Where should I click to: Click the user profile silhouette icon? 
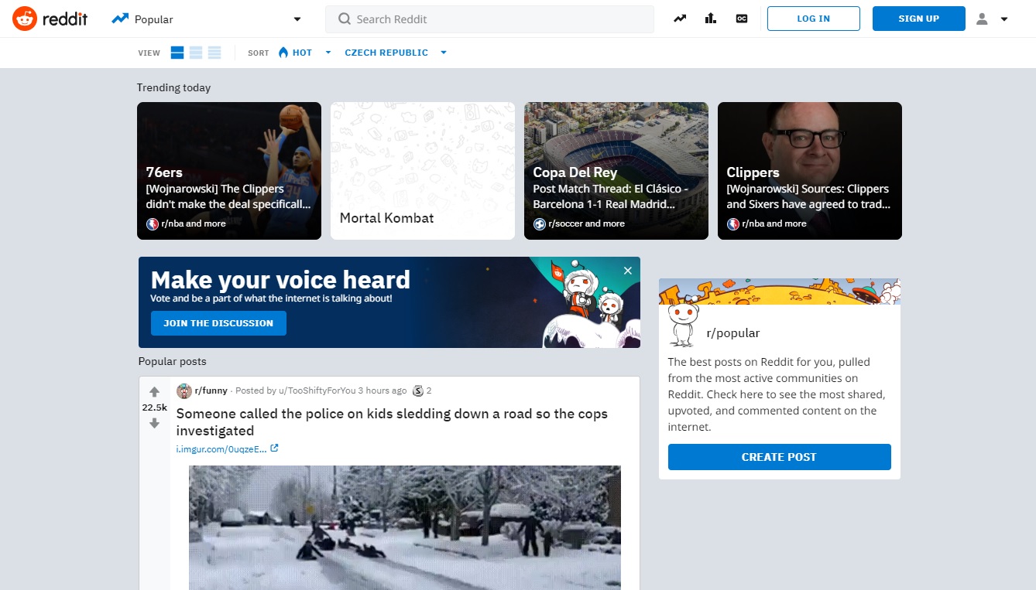[982, 19]
